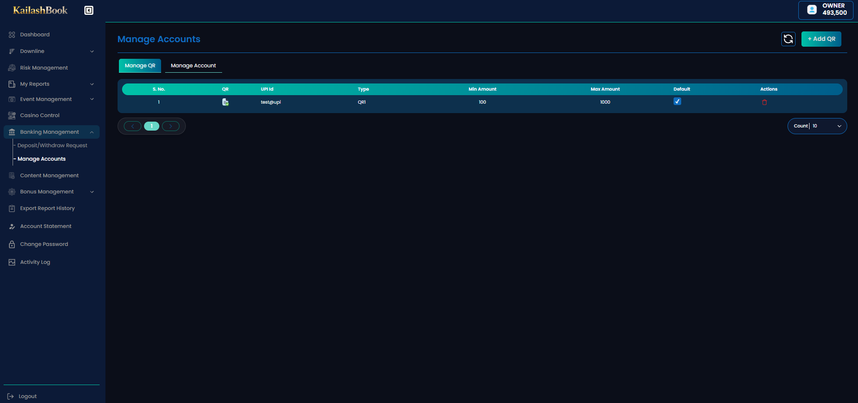This screenshot has width=858, height=403.
Task: Click the Event Management icon
Action: pyautogui.click(x=12, y=99)
